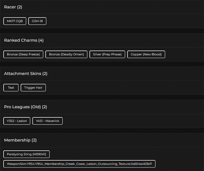
Task: Choose Bronze (Deadly Omen) charm tag
Action: pyautogui.click(x=66, y=54)
